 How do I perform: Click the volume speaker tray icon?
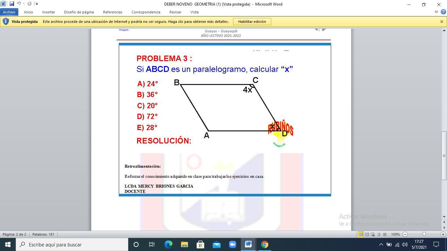(x=405, y=244)
